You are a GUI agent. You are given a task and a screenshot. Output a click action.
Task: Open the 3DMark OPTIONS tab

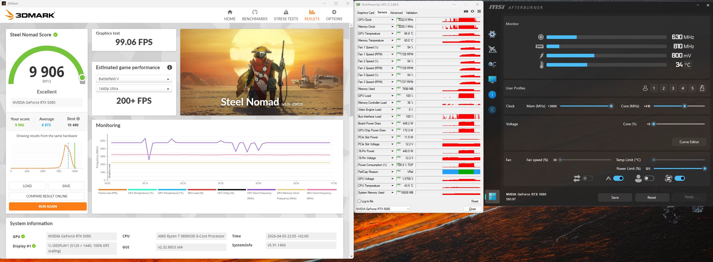[x=334, y=15]
